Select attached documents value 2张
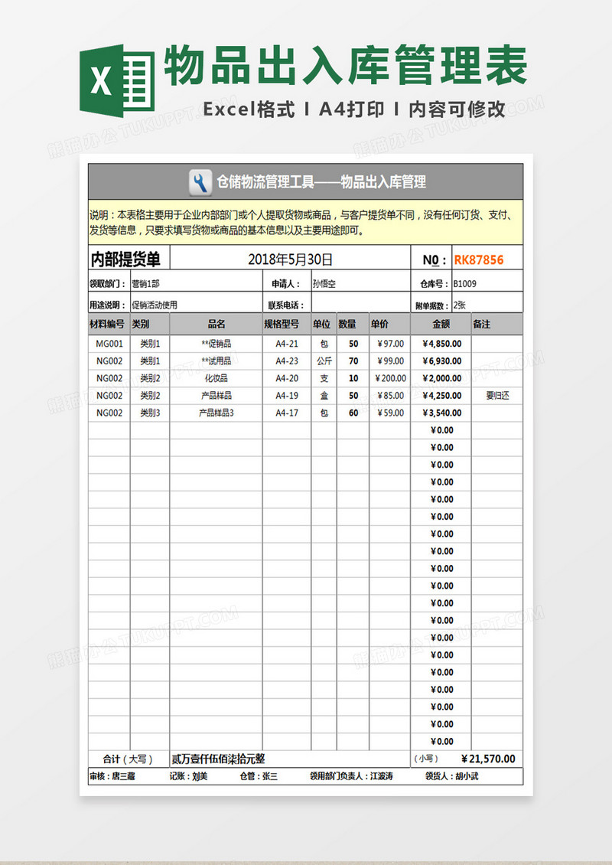Image resolution: width=612 pixels, height=865 pixels. [x=459, y=305]
